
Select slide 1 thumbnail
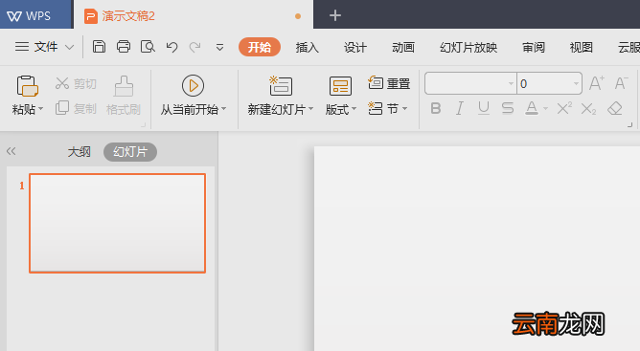point(117,223)
